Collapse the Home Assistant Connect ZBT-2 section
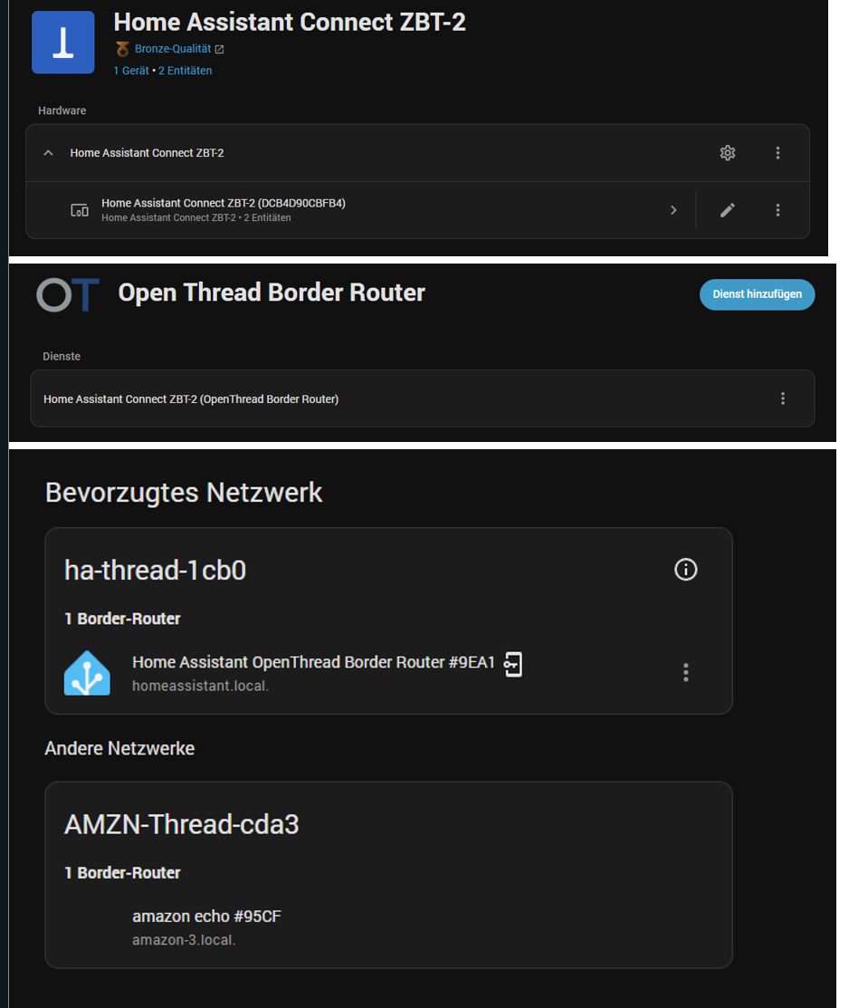This screenshot has width=849, height=1008. click(48, 152)
